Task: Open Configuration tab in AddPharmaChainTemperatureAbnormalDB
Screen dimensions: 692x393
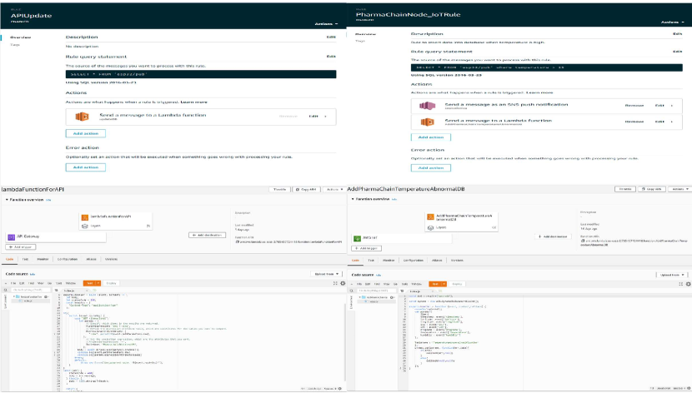Action: 413,261
